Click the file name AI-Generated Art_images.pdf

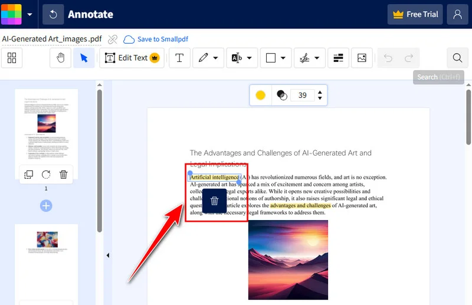click(x=52, y=39)
